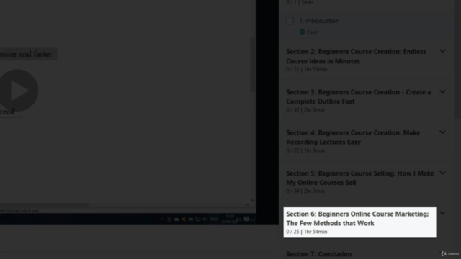Expand Section 6 chevron arrow

click(x=442, y=213)
